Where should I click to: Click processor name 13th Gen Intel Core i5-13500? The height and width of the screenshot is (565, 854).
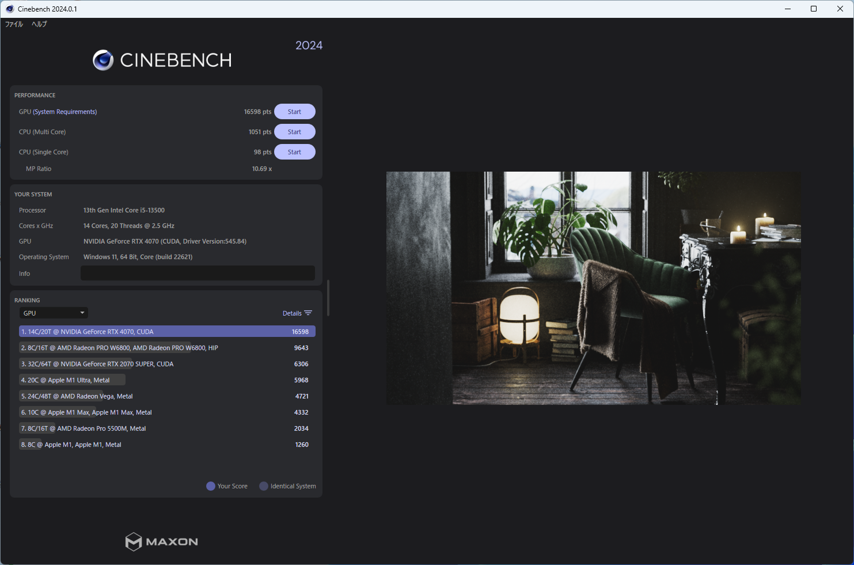[x=124, y=210]
